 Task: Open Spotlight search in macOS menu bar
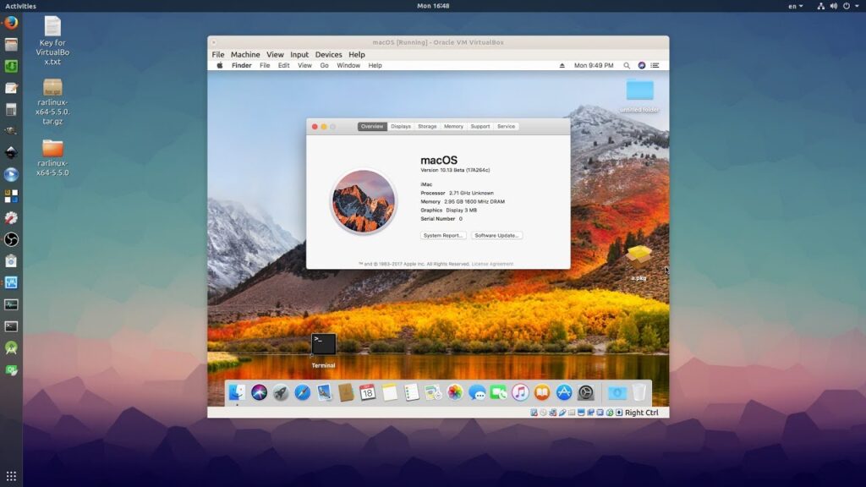pos(627,65)
